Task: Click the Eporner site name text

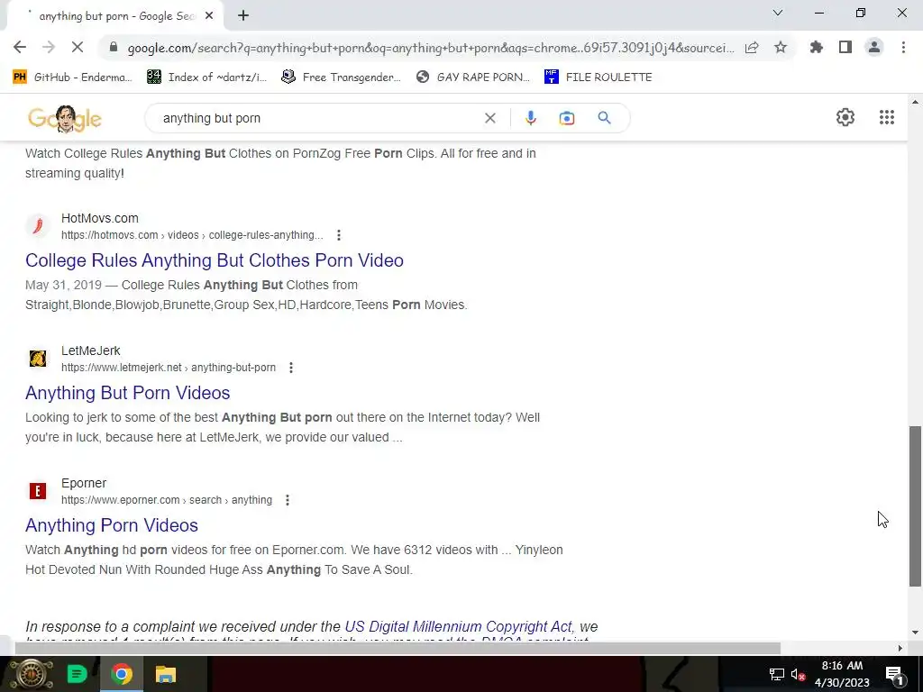Action: [84, 483]
